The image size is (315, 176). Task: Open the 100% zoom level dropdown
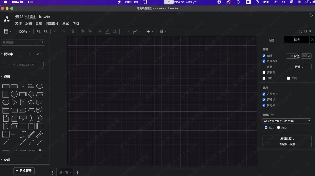pos(24,31)
